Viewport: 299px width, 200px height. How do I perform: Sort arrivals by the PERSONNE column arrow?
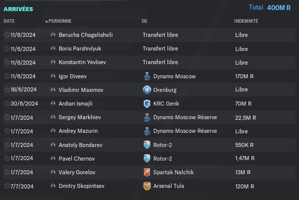47,22
